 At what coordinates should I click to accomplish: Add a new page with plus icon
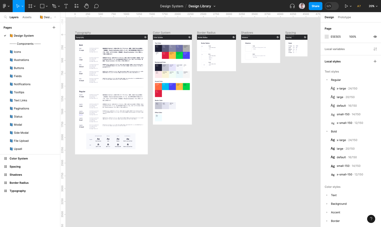(54, 28)
